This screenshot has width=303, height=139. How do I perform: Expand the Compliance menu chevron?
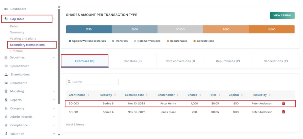(x=54, y=125)
